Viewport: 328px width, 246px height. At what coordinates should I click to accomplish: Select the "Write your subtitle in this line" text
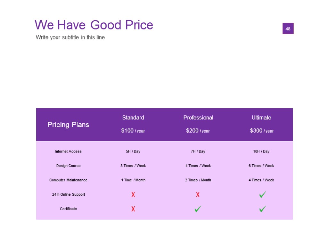tap(70, 37)
